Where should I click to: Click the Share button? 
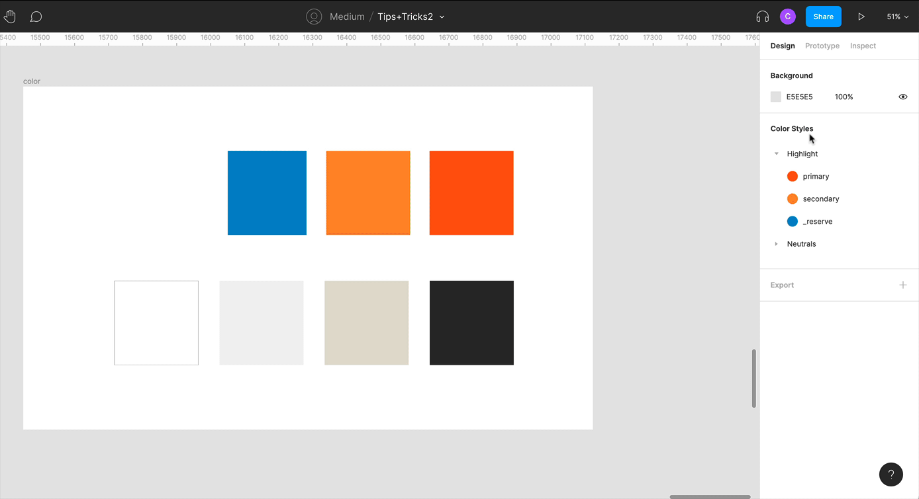[823, 17]
